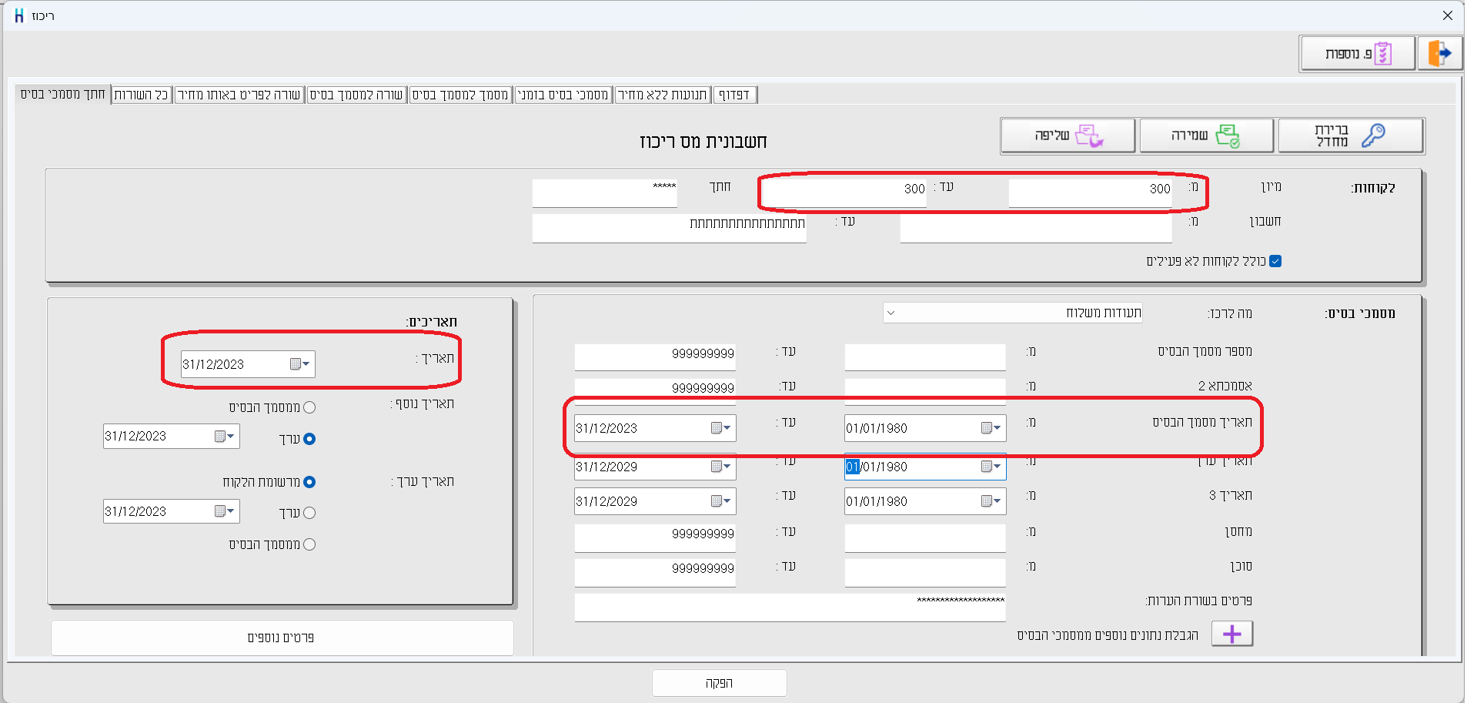Select מרשומת הלקוח radio button
The height and width of the screenshot is (703, 1467).
(309, 482)
